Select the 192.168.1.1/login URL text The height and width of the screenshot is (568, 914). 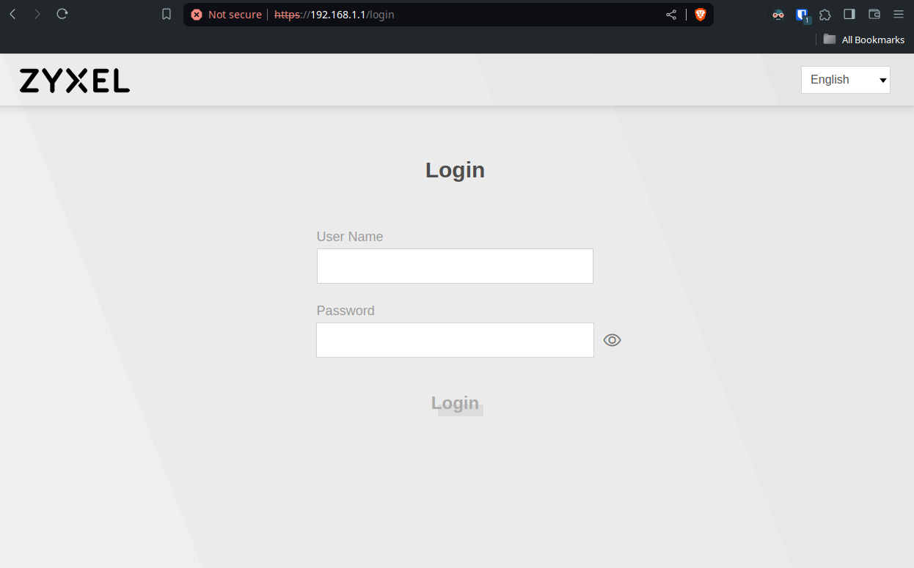(x=352, y=15)
